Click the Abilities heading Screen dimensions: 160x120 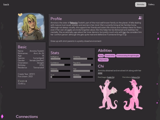click(x=105, y=50)
